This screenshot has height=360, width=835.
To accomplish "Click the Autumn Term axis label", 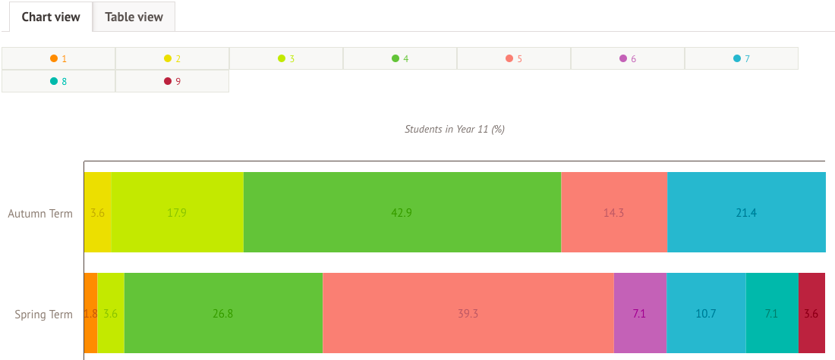I will 40,213.
